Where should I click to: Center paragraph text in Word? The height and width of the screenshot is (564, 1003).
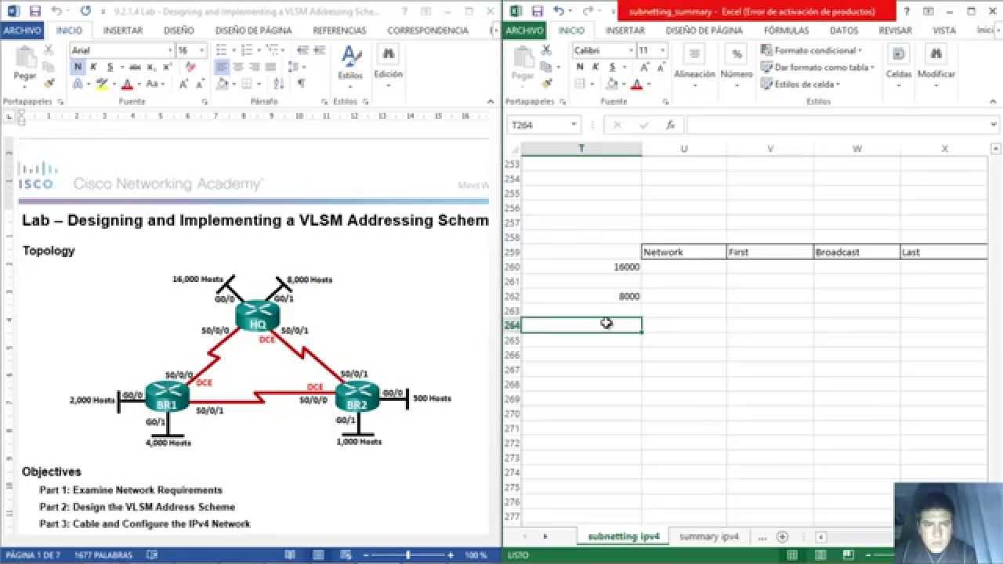click(238, 67)
